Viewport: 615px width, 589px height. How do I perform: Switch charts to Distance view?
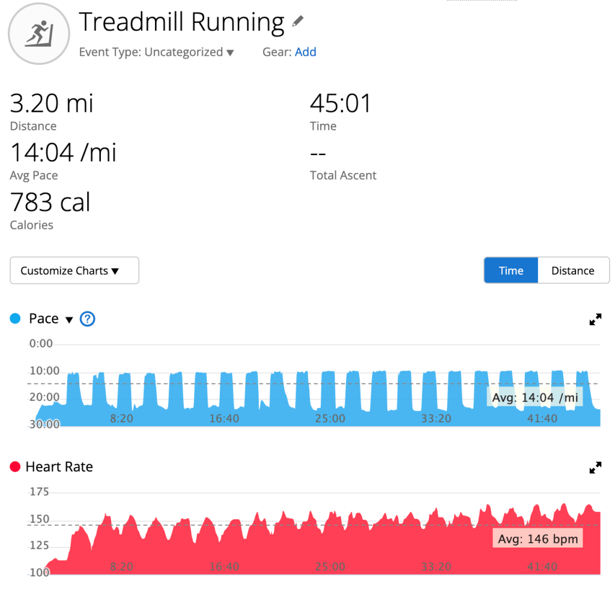(x=572, y=270)
